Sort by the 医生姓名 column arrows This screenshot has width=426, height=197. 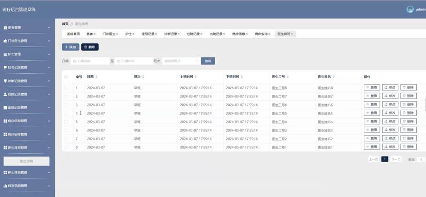click(x=333, y=77)
